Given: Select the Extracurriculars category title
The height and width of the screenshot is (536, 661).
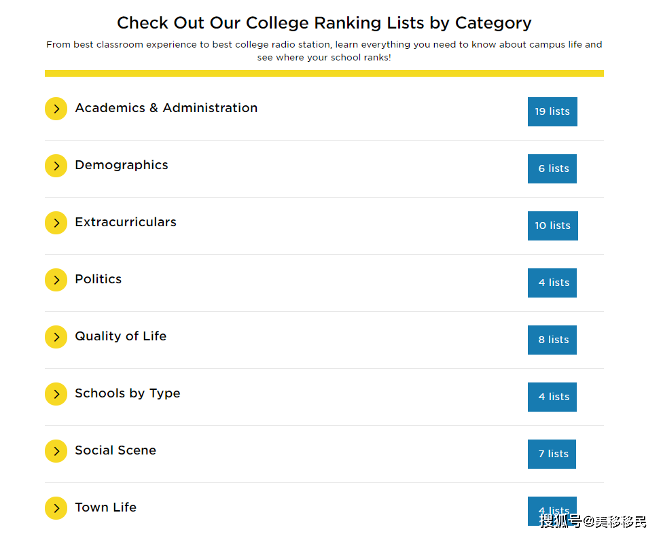Looking at the screenshot, I should pyautogui.click(x=126, y=222).
